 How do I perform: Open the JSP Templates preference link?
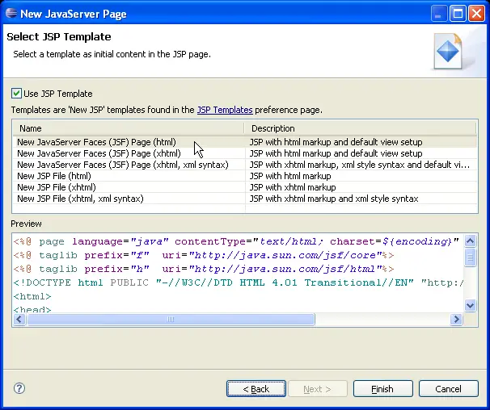(225, 110)
